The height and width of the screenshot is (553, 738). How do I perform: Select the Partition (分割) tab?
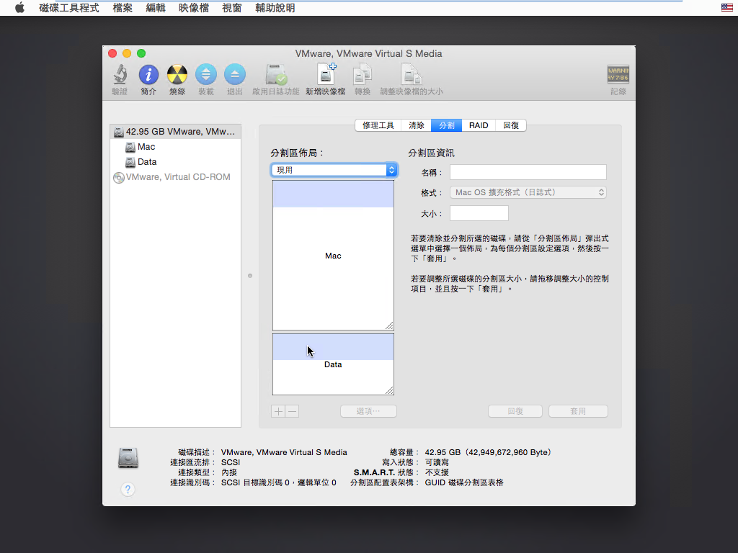(446, 125)
